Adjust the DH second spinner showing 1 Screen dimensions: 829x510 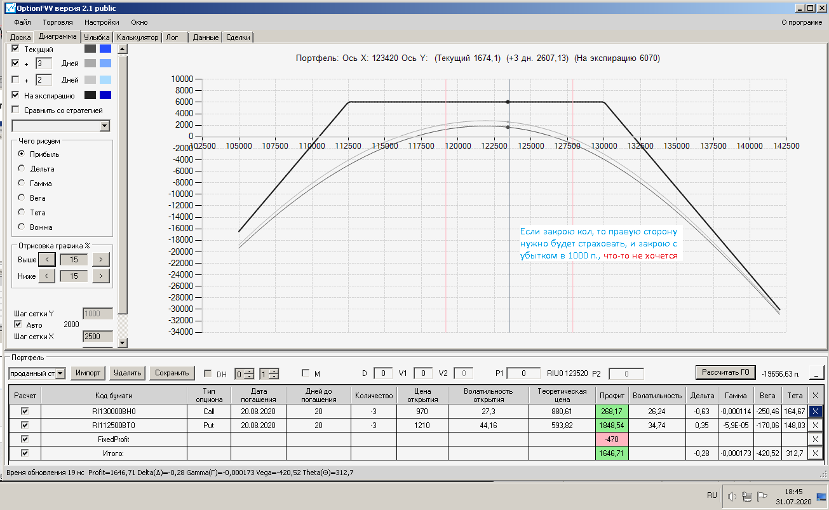click(269, 373)
